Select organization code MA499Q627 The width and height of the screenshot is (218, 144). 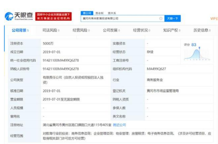coord(156,69)
